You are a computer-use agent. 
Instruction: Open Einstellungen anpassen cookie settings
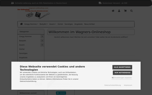(122, 78)
